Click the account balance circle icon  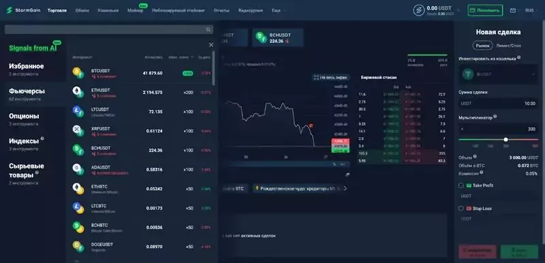click(x=419, y=10)
